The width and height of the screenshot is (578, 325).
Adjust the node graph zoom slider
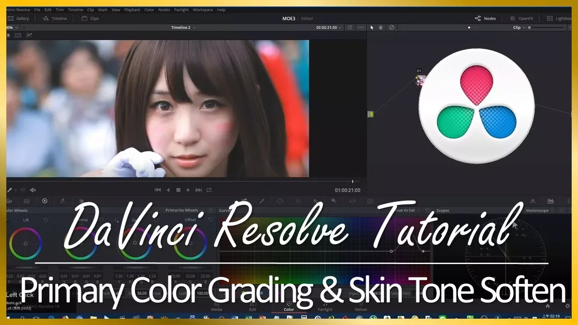pyautogui.click(x=546, y=28)
